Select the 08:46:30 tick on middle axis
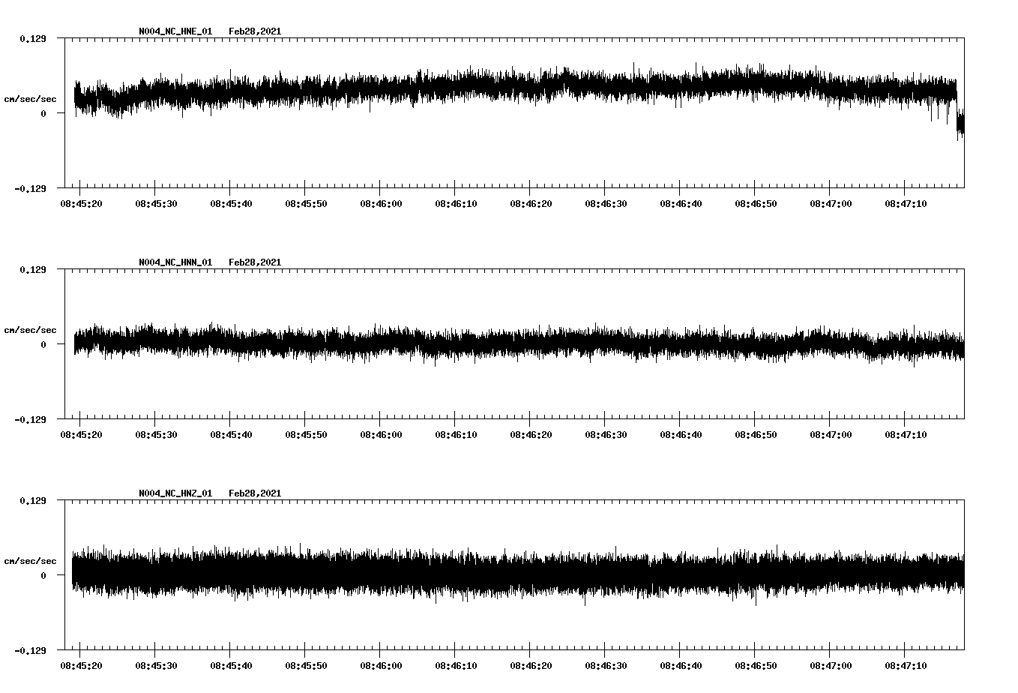Screen dimensions: 1018x693 click(606, 433)
